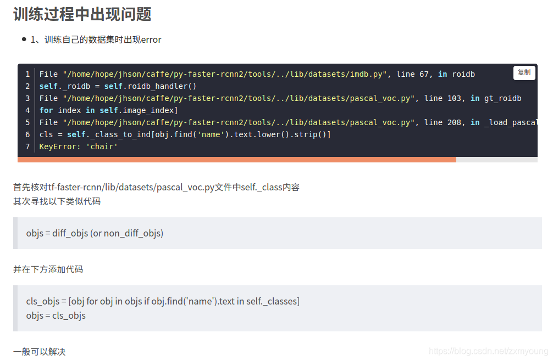Select line number 7 showing KeyError
Screen dimensions: 553x361
coord(27,146)
